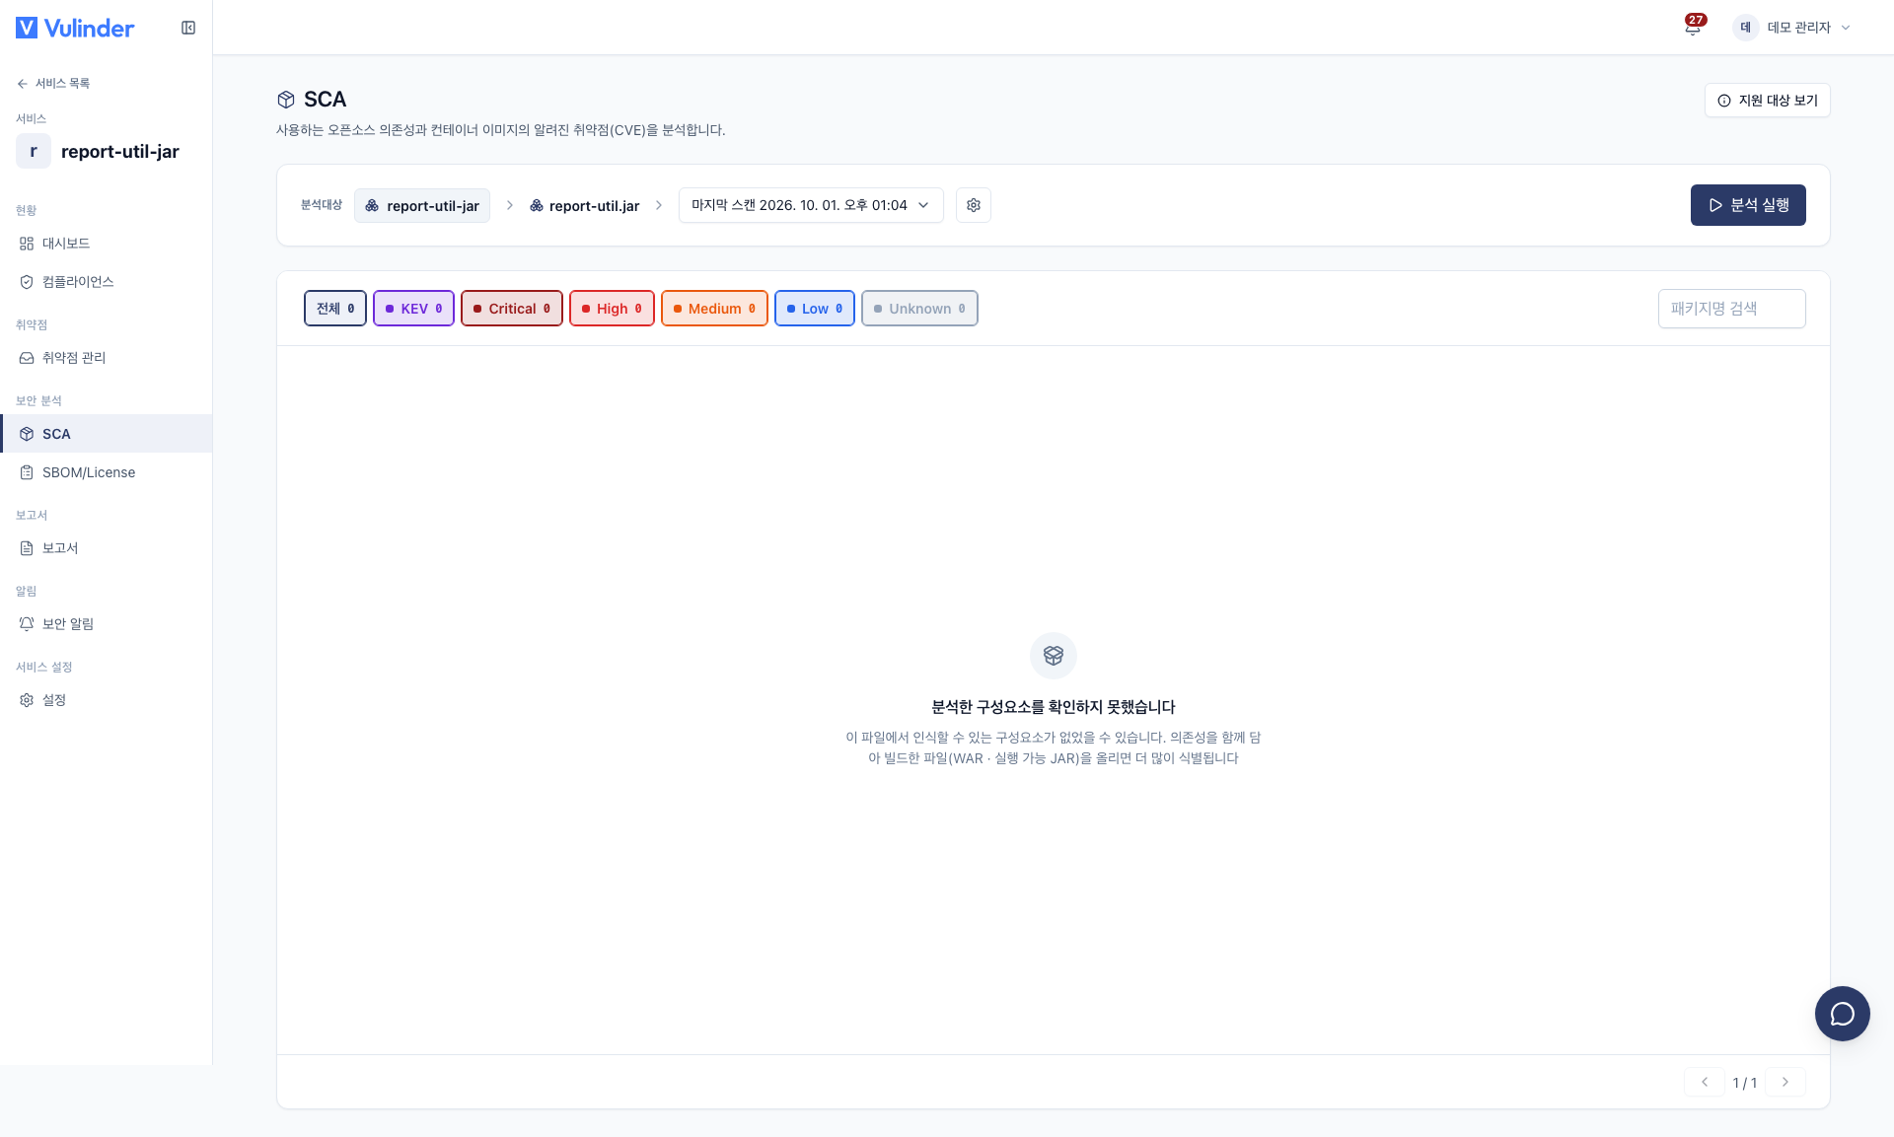
Task: Open the chat support bubble
Action: tap(1842, 1014)
